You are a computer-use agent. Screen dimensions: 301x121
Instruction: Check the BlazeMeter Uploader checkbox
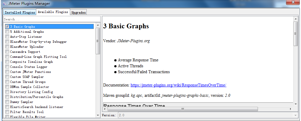point(7,46)
